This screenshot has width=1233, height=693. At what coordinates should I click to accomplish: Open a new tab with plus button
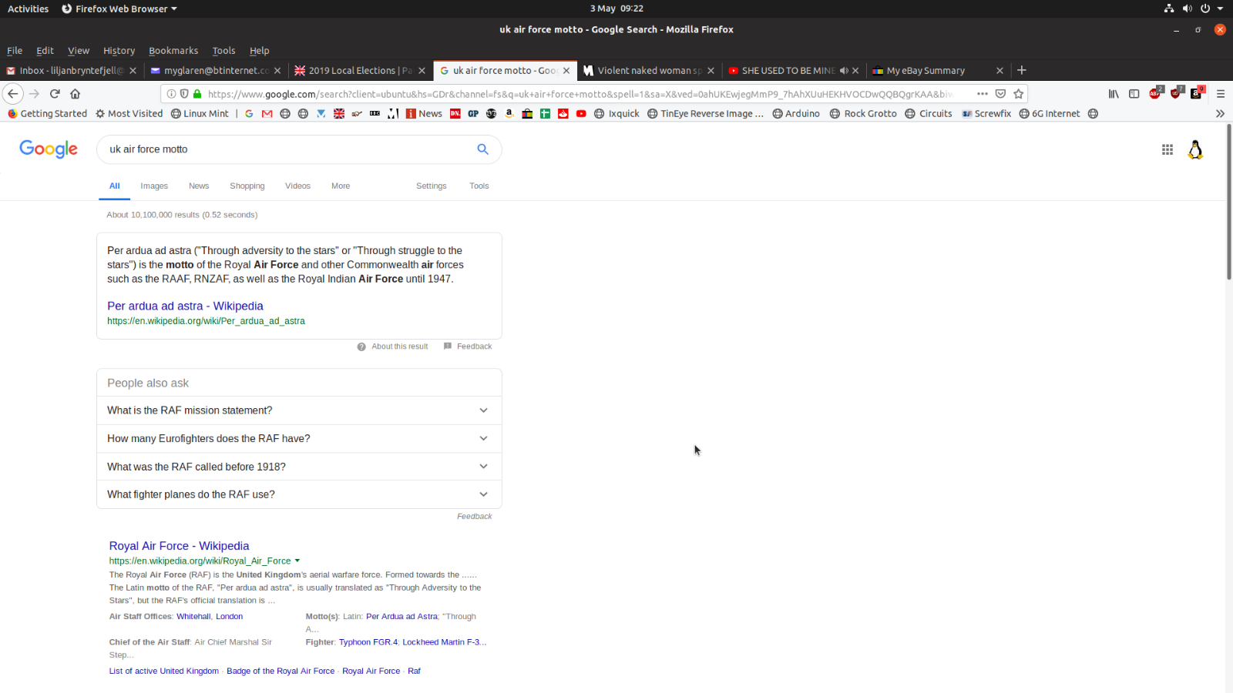(1022, 70)
